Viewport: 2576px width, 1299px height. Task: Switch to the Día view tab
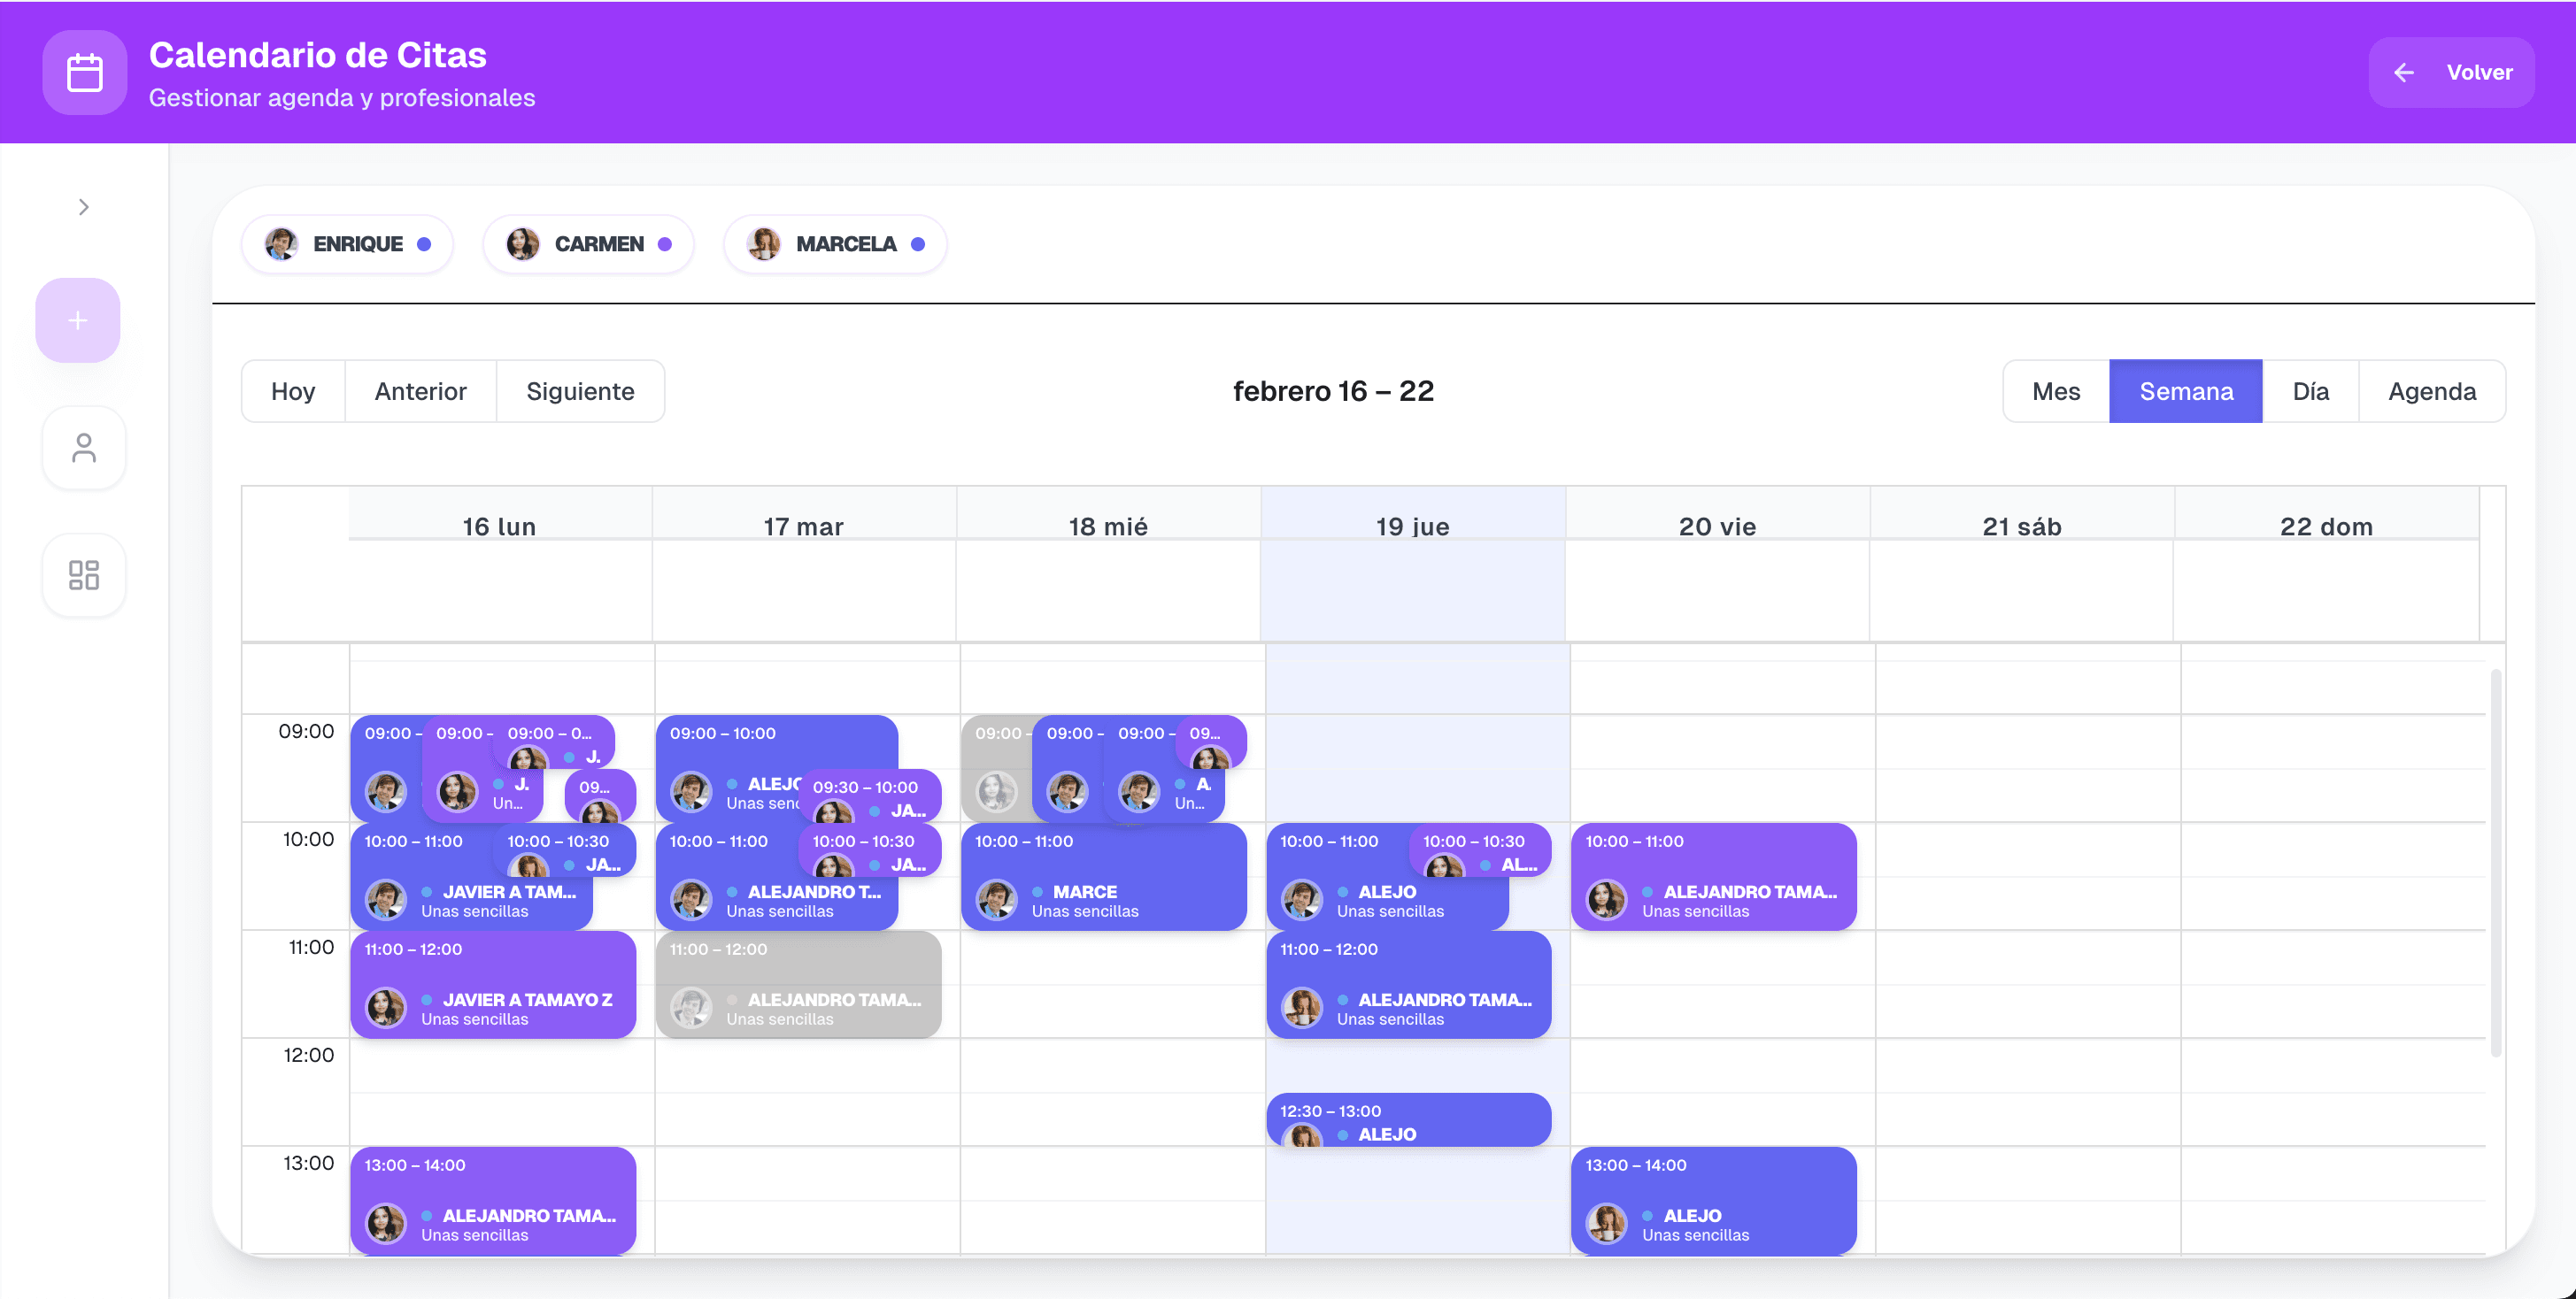(2310, 391)
